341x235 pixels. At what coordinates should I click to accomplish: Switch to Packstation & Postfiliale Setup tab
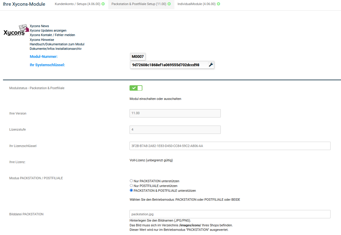click(141, 4)
